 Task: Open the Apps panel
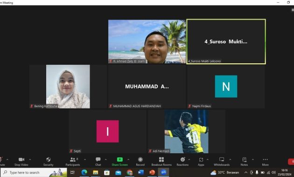pos(201,162)
